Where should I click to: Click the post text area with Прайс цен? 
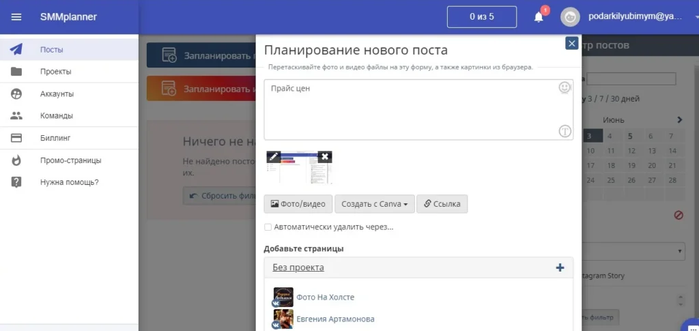tap(418, 110)
